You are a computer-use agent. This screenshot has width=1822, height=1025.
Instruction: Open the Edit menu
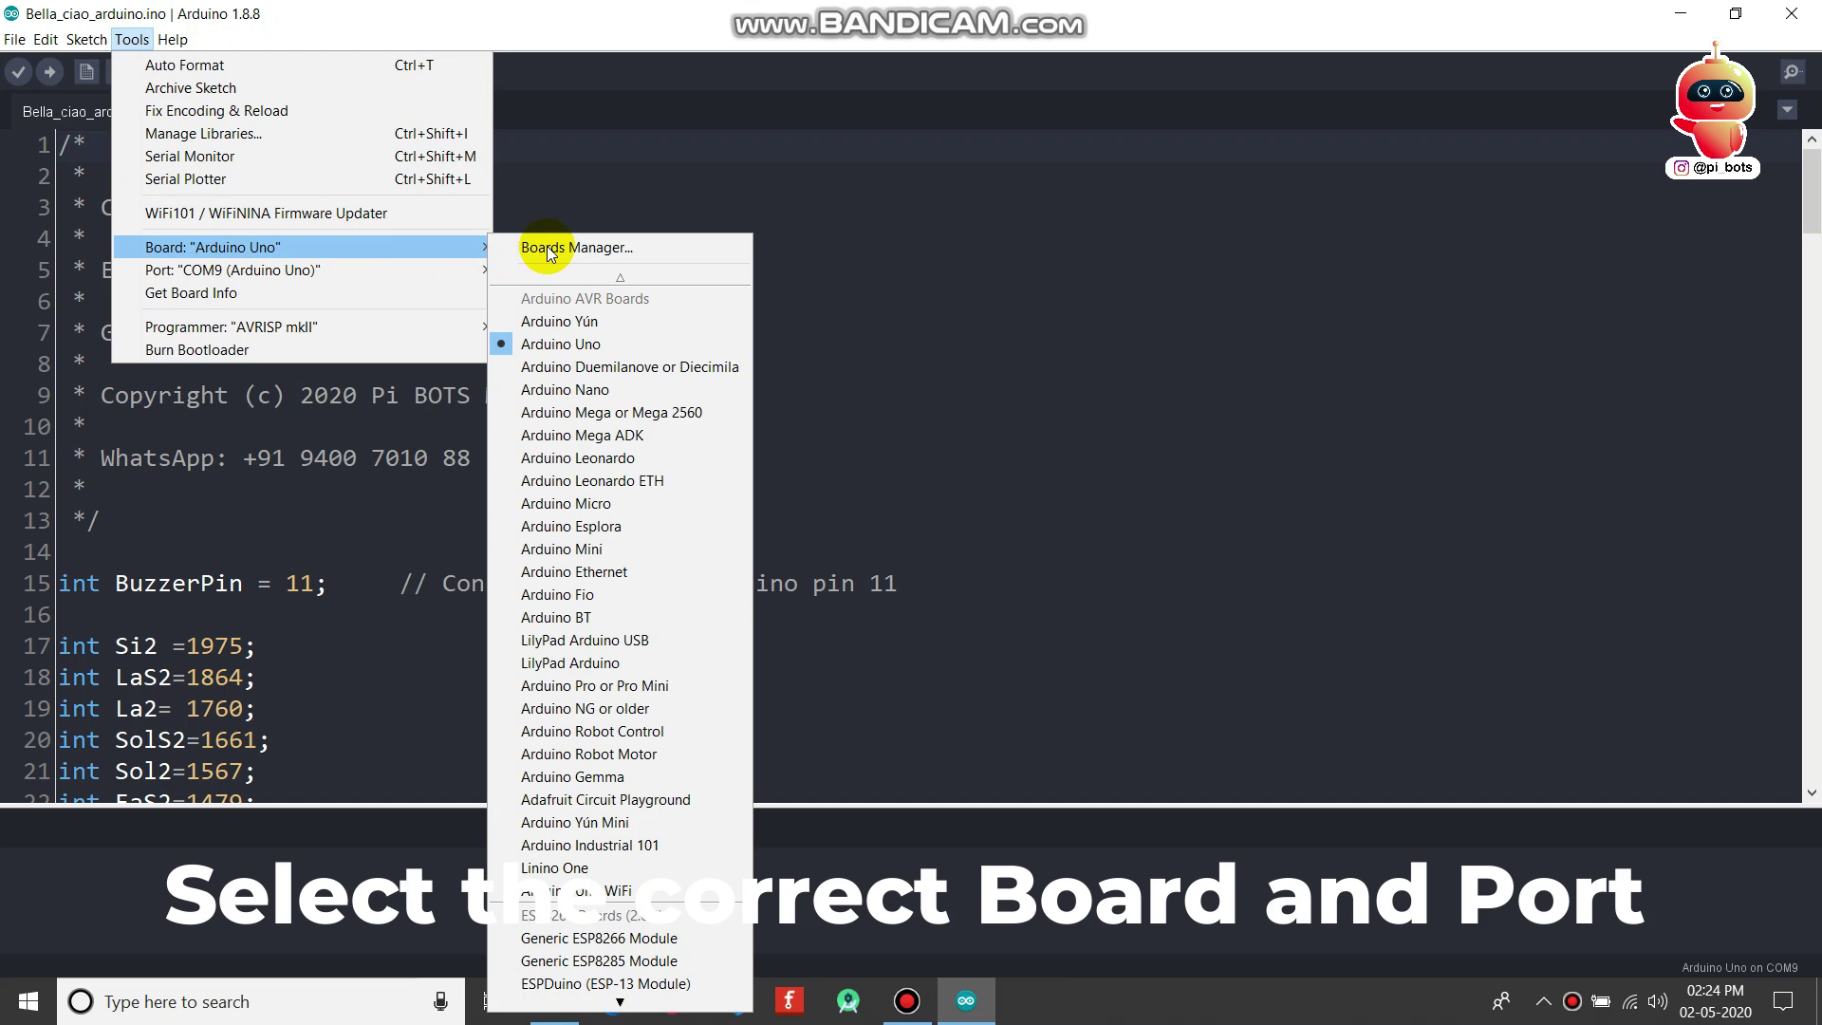pos(46,40)
